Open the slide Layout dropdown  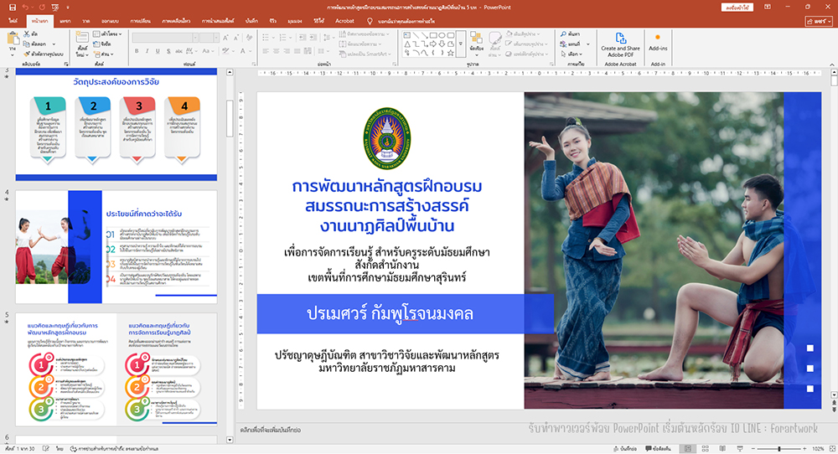(107, 34)
